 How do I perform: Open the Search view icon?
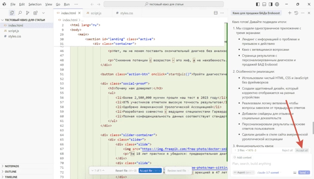coord(20,13)
